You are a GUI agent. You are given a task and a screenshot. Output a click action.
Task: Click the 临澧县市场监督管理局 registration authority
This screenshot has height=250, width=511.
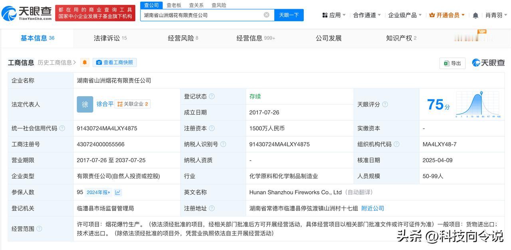pos(105,208)
